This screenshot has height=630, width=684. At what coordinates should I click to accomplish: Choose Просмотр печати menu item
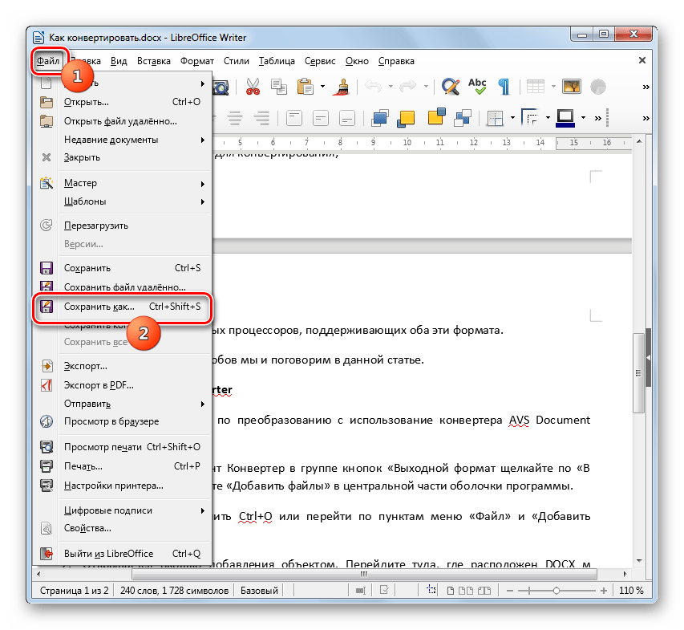click(122, 447)
